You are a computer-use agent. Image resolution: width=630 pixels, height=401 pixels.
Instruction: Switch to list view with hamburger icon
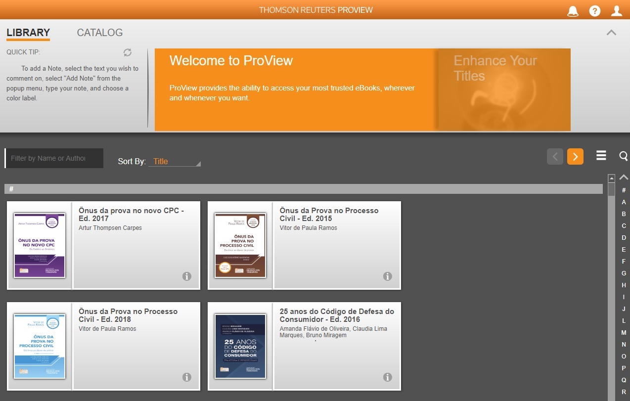(601, 156)
